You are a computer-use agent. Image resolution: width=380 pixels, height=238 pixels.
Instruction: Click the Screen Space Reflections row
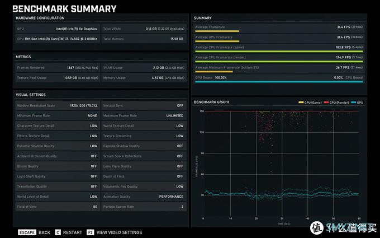pyautogui.click(x=144, y=156)
